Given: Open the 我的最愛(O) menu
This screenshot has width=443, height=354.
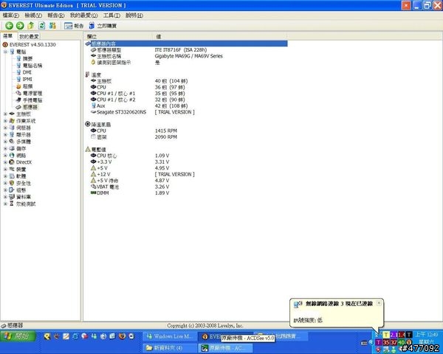Looking at the screenshot, I should [x=83, y=15].
